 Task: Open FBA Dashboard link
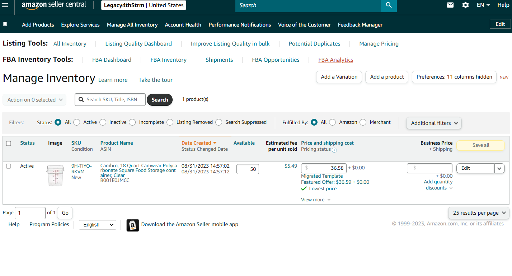coord(112,60)
